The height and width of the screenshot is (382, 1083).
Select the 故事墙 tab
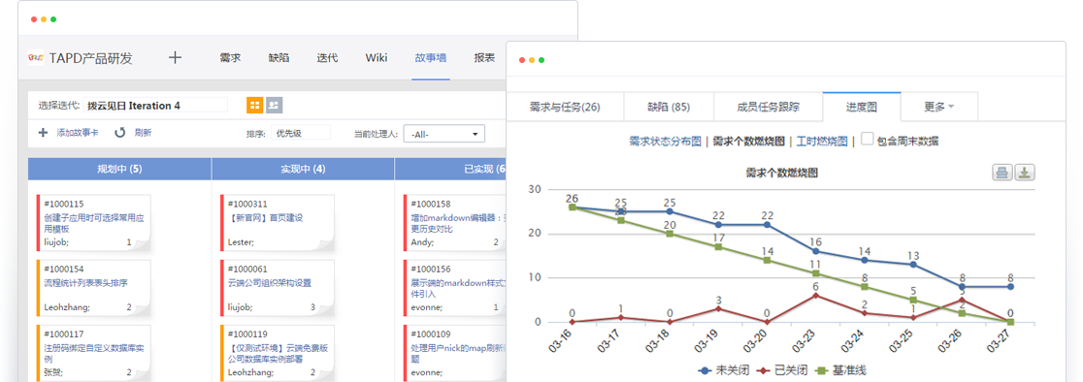[x=431, y=57]
